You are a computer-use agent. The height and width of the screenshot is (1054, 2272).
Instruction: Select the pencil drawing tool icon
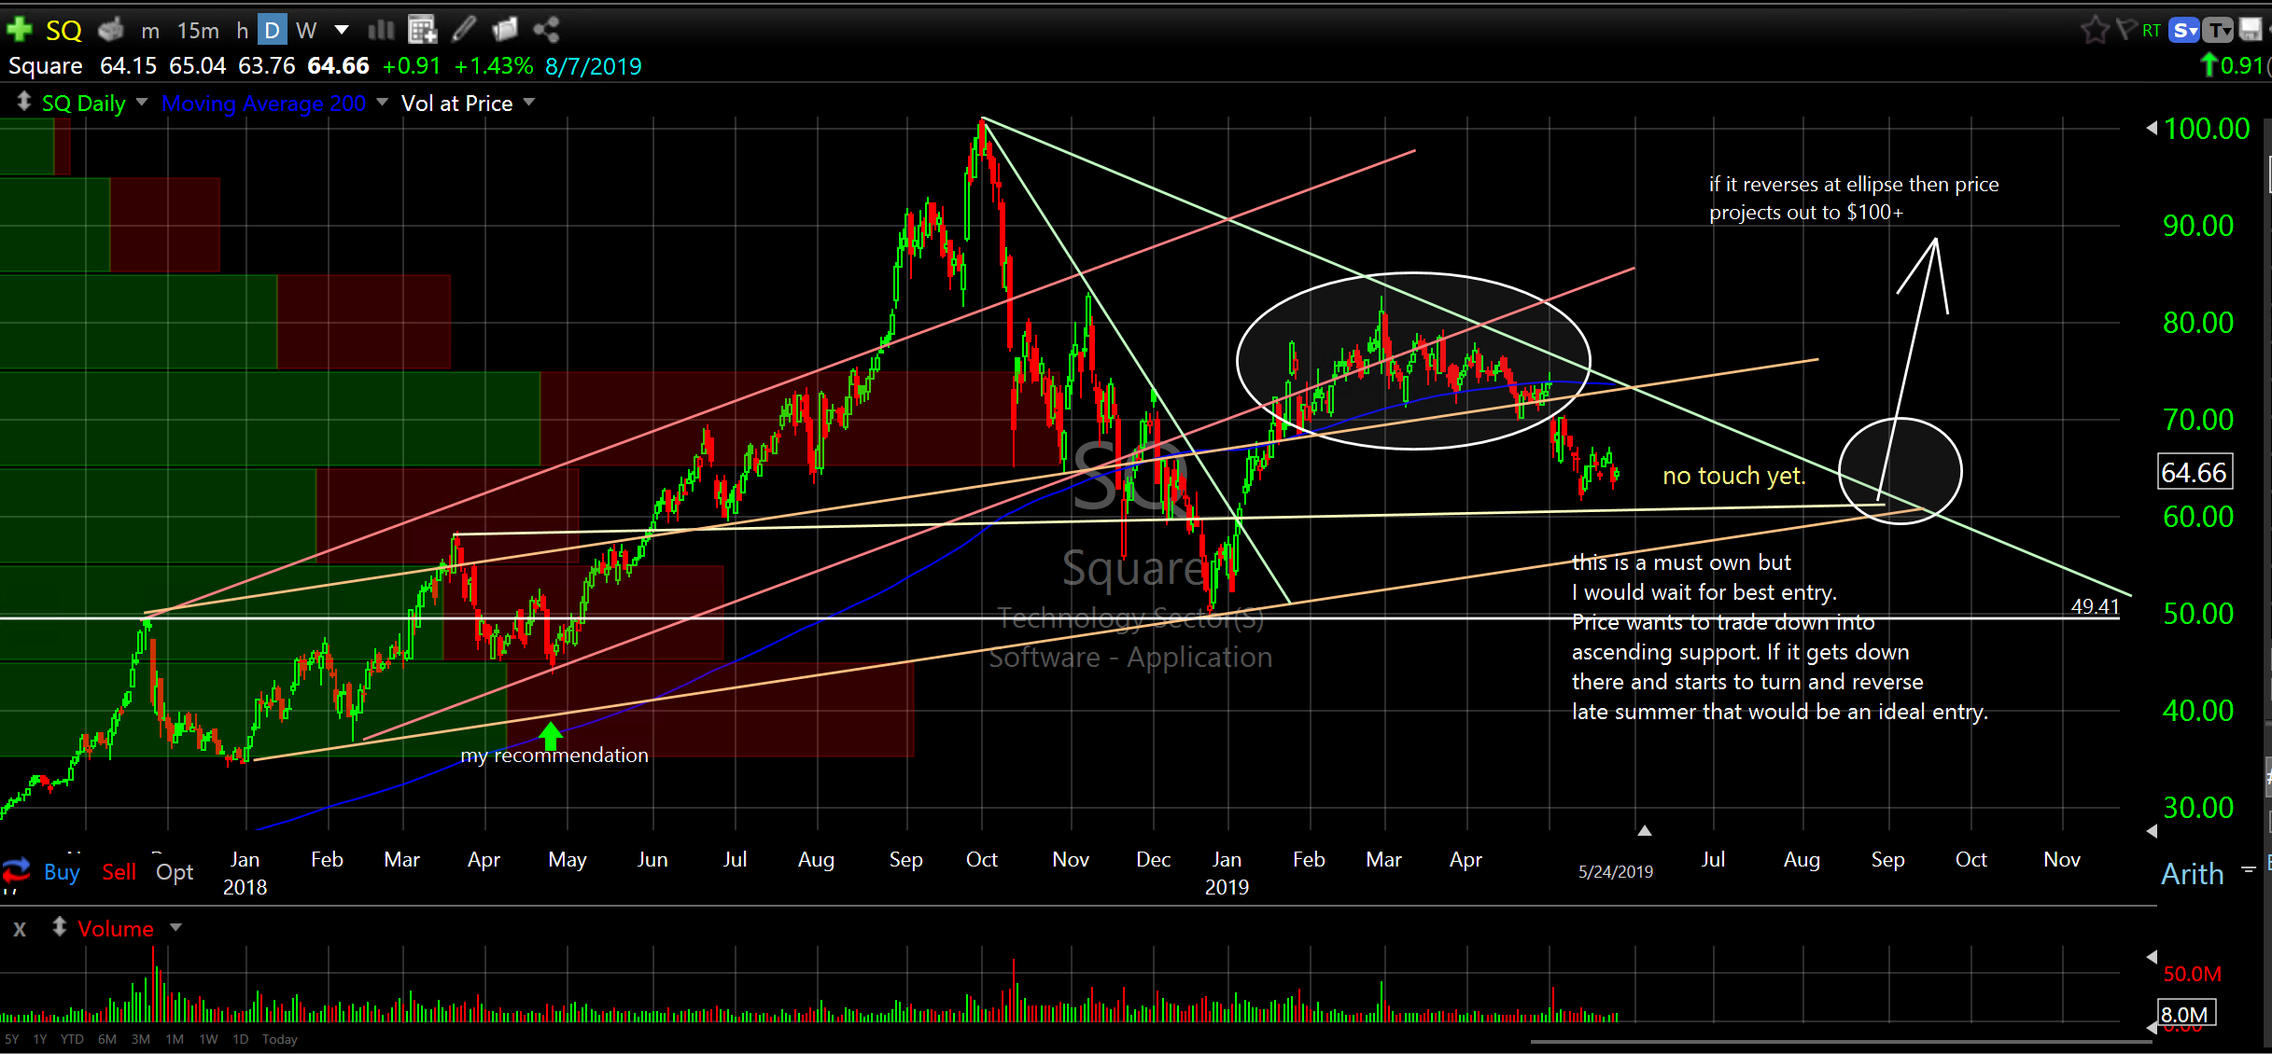[464, 30]
